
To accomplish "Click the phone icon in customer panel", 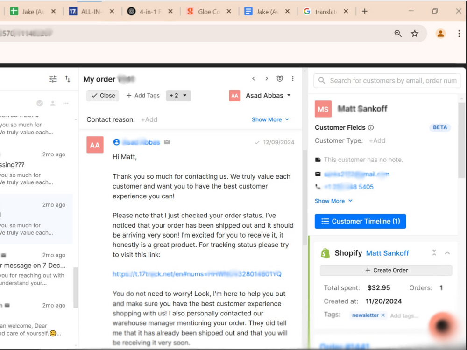I will tap(318, 187).
